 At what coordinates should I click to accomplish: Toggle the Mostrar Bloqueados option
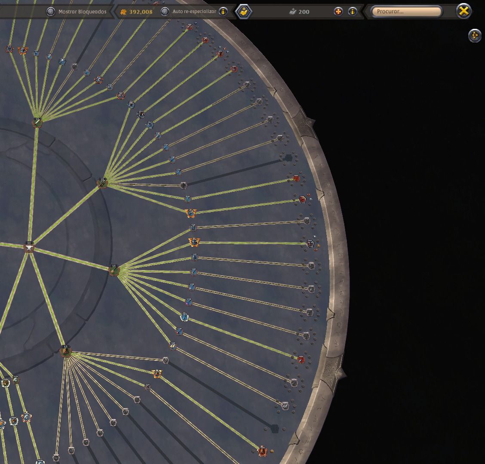pyautogui.click(x=50, y=12)
